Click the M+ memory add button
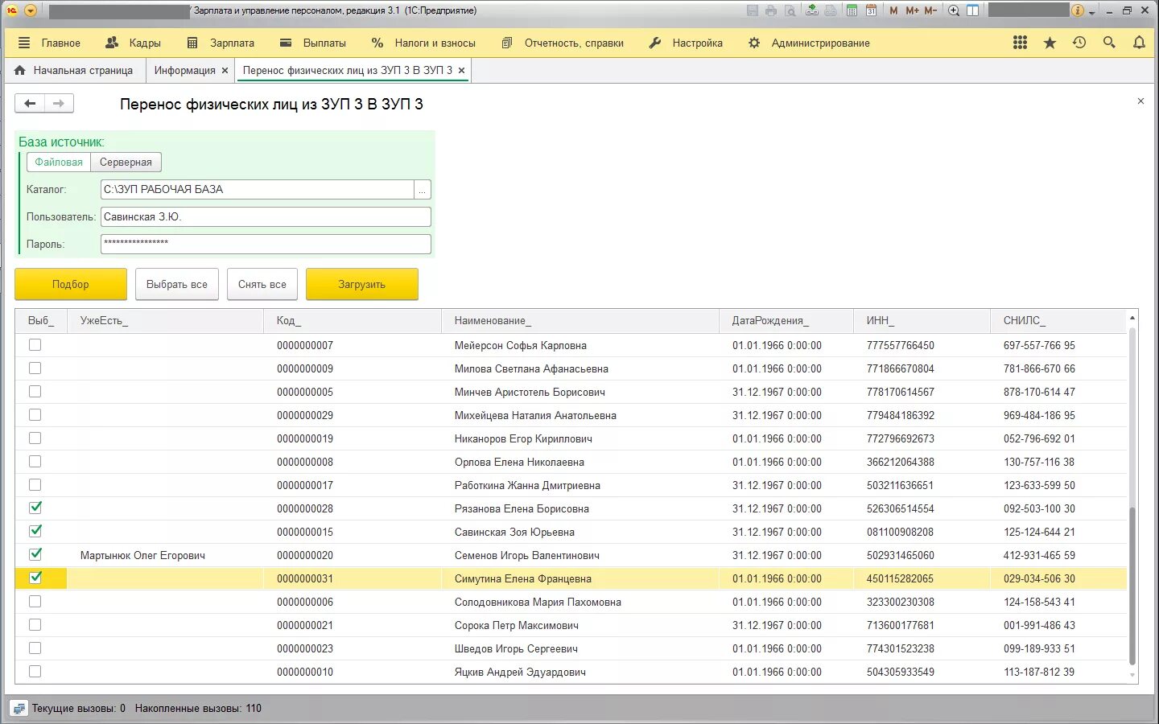This screenshot has width=1159, height=724. tap(912, 10)
